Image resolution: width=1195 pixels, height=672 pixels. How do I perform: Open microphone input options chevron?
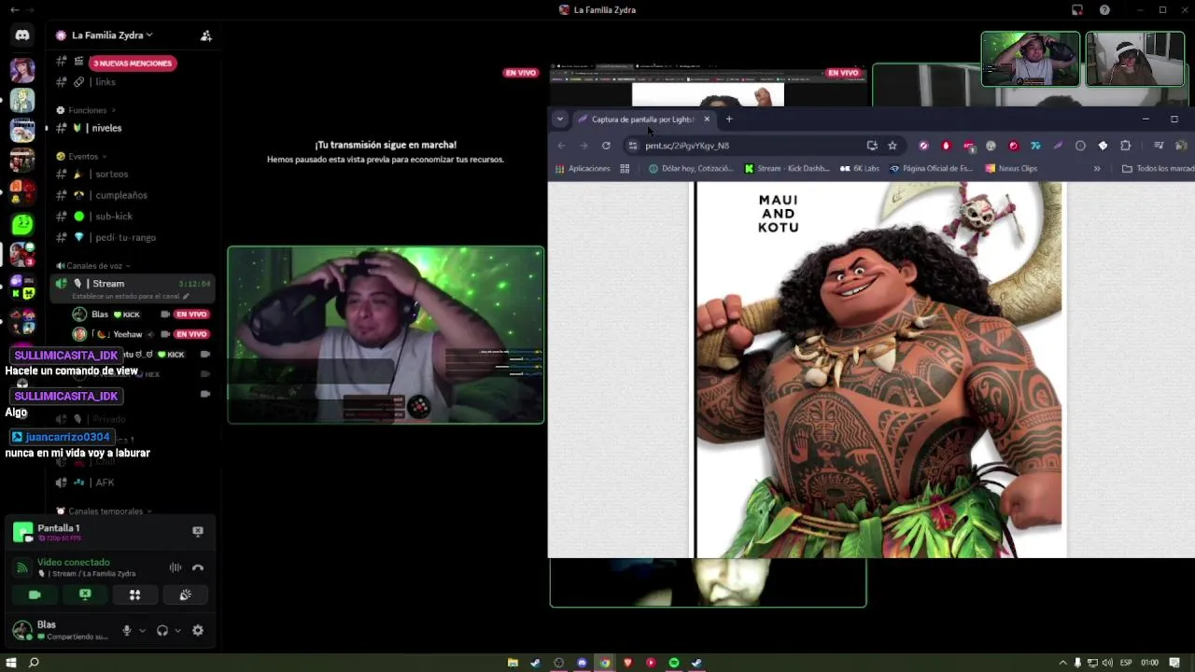[142, 631]
